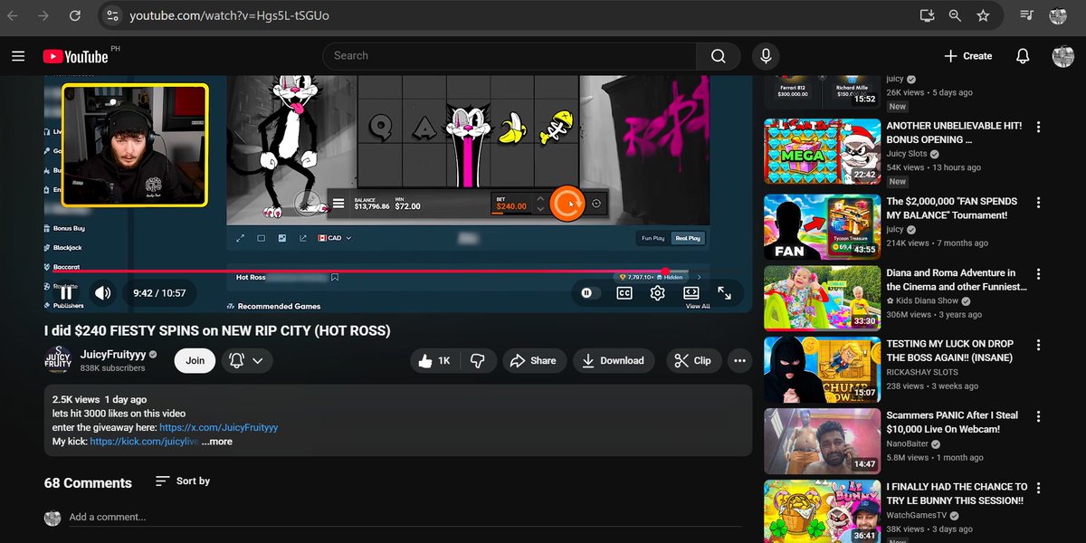This screenshot has width=1086, height=543.
Task: Go back in browser history
Action: pos(14,15)
